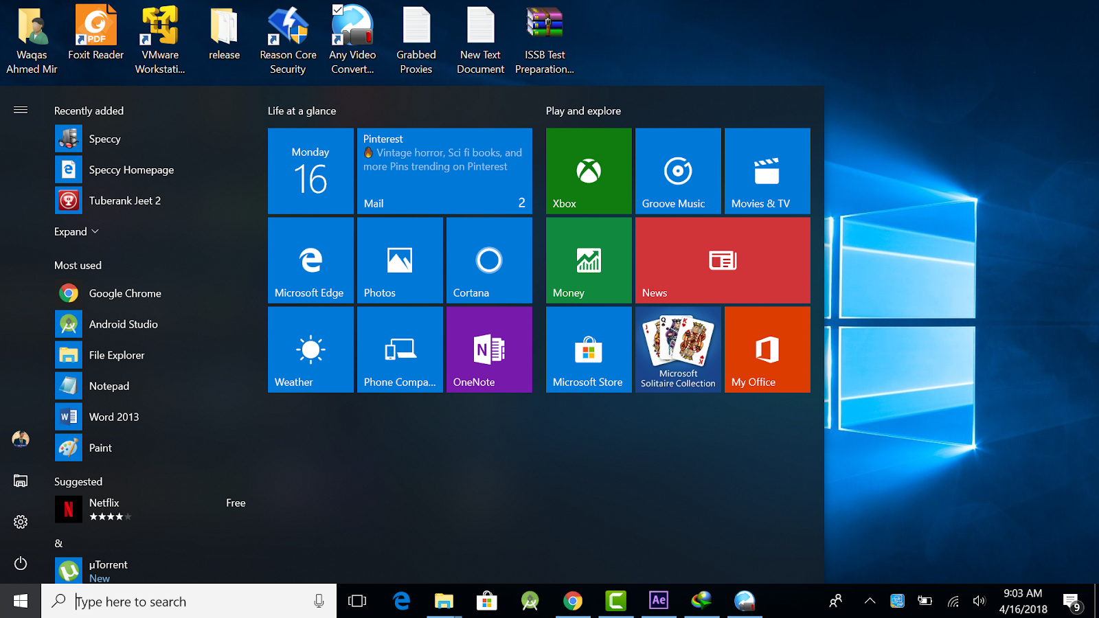Open the volume control in system tray
1099x618 pixels.
point(979,601)
